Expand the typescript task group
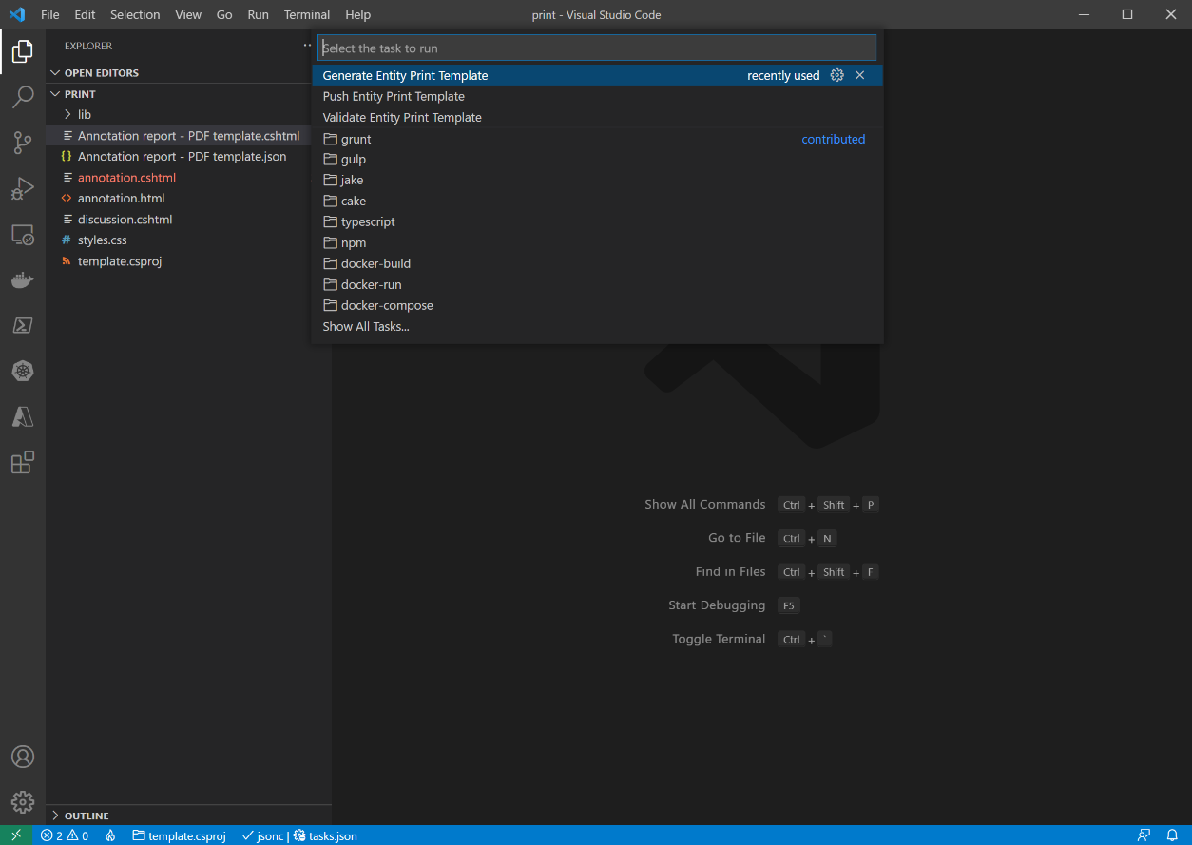1192x845 pixels. pyautogui.click(x=598, y=222)
